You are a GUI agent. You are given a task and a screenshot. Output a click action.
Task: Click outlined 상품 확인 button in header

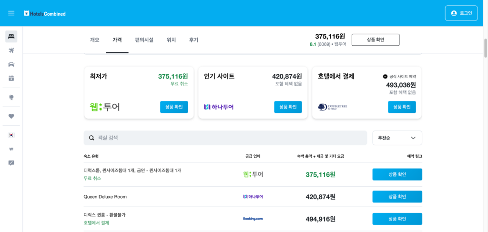coord(376,40)
